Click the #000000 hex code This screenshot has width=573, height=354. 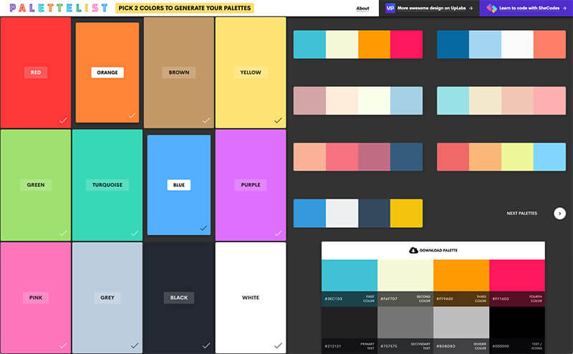click(501, 346)
